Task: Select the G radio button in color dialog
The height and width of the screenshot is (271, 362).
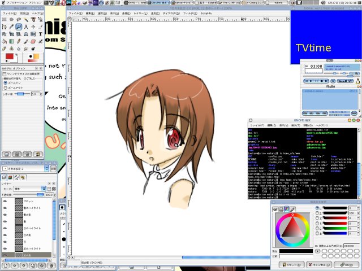Action: tap(317, 228)
